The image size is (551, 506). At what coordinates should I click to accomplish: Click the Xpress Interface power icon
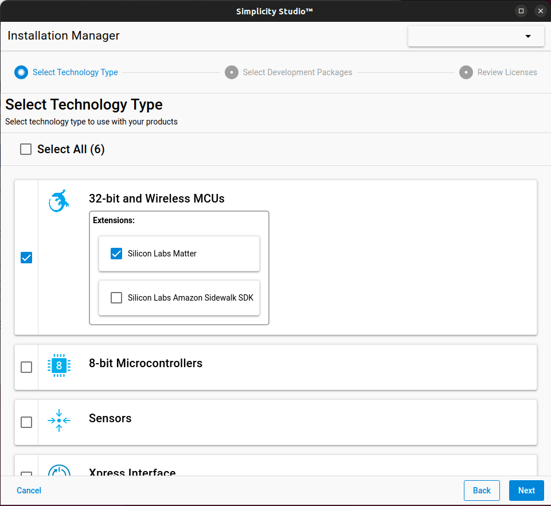(x=59, y=472)
